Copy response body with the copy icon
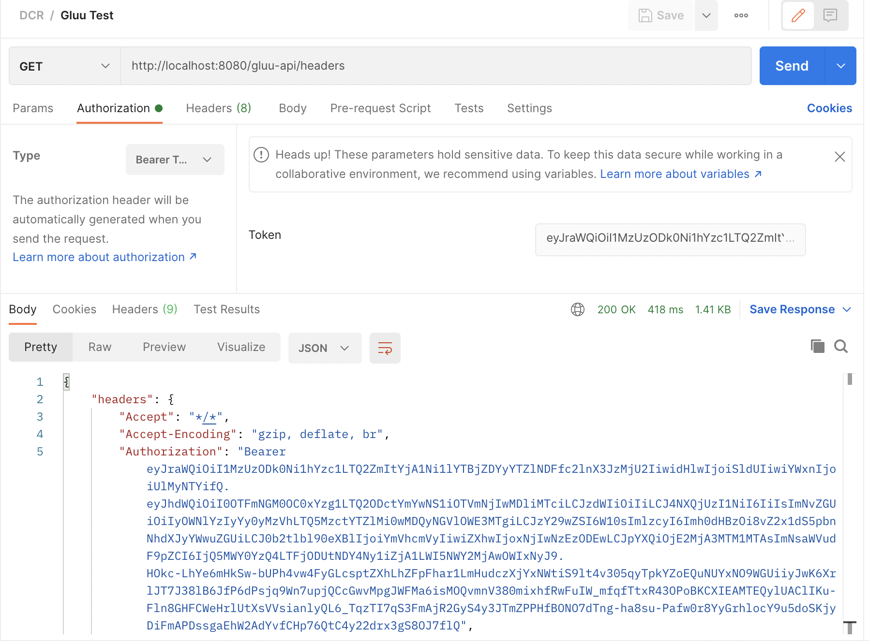Viewport: 869px width, 643px height. coord(817,346)
